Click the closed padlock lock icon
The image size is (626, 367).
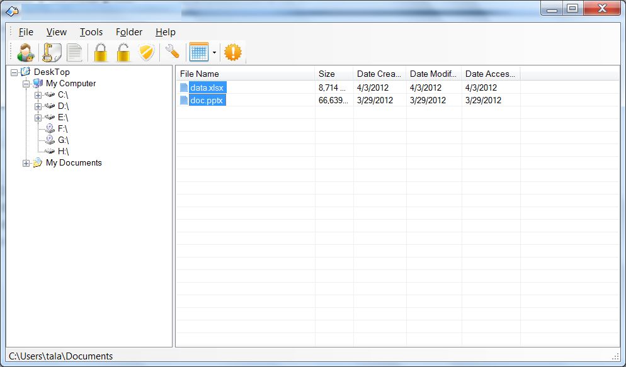click(x=101, y=52)
